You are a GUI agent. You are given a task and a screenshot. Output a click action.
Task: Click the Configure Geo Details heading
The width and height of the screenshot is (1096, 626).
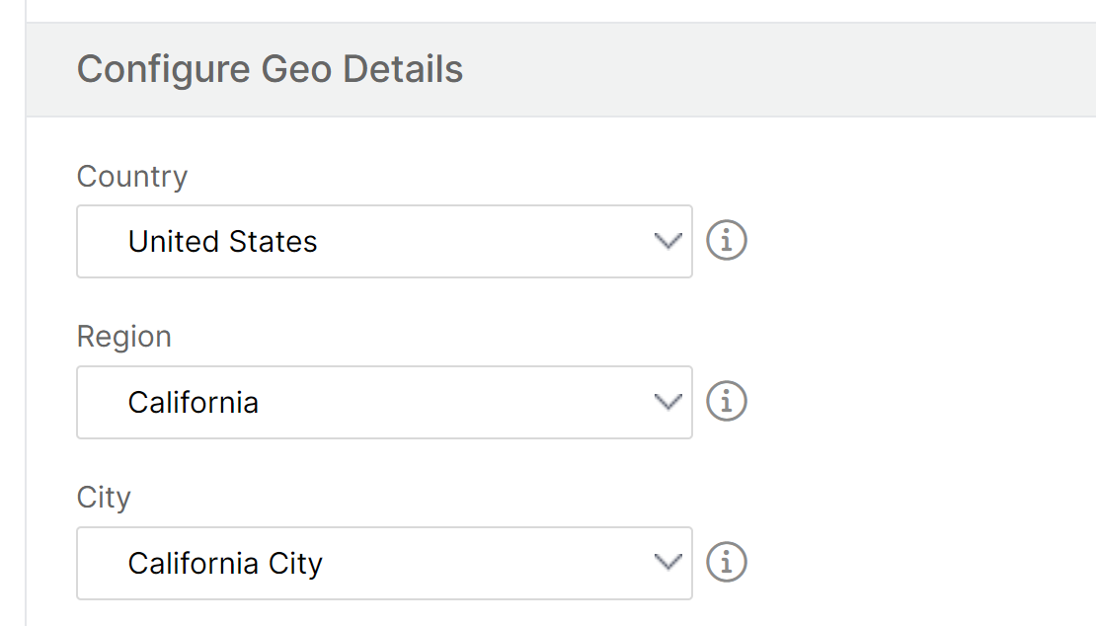point(270,69)
